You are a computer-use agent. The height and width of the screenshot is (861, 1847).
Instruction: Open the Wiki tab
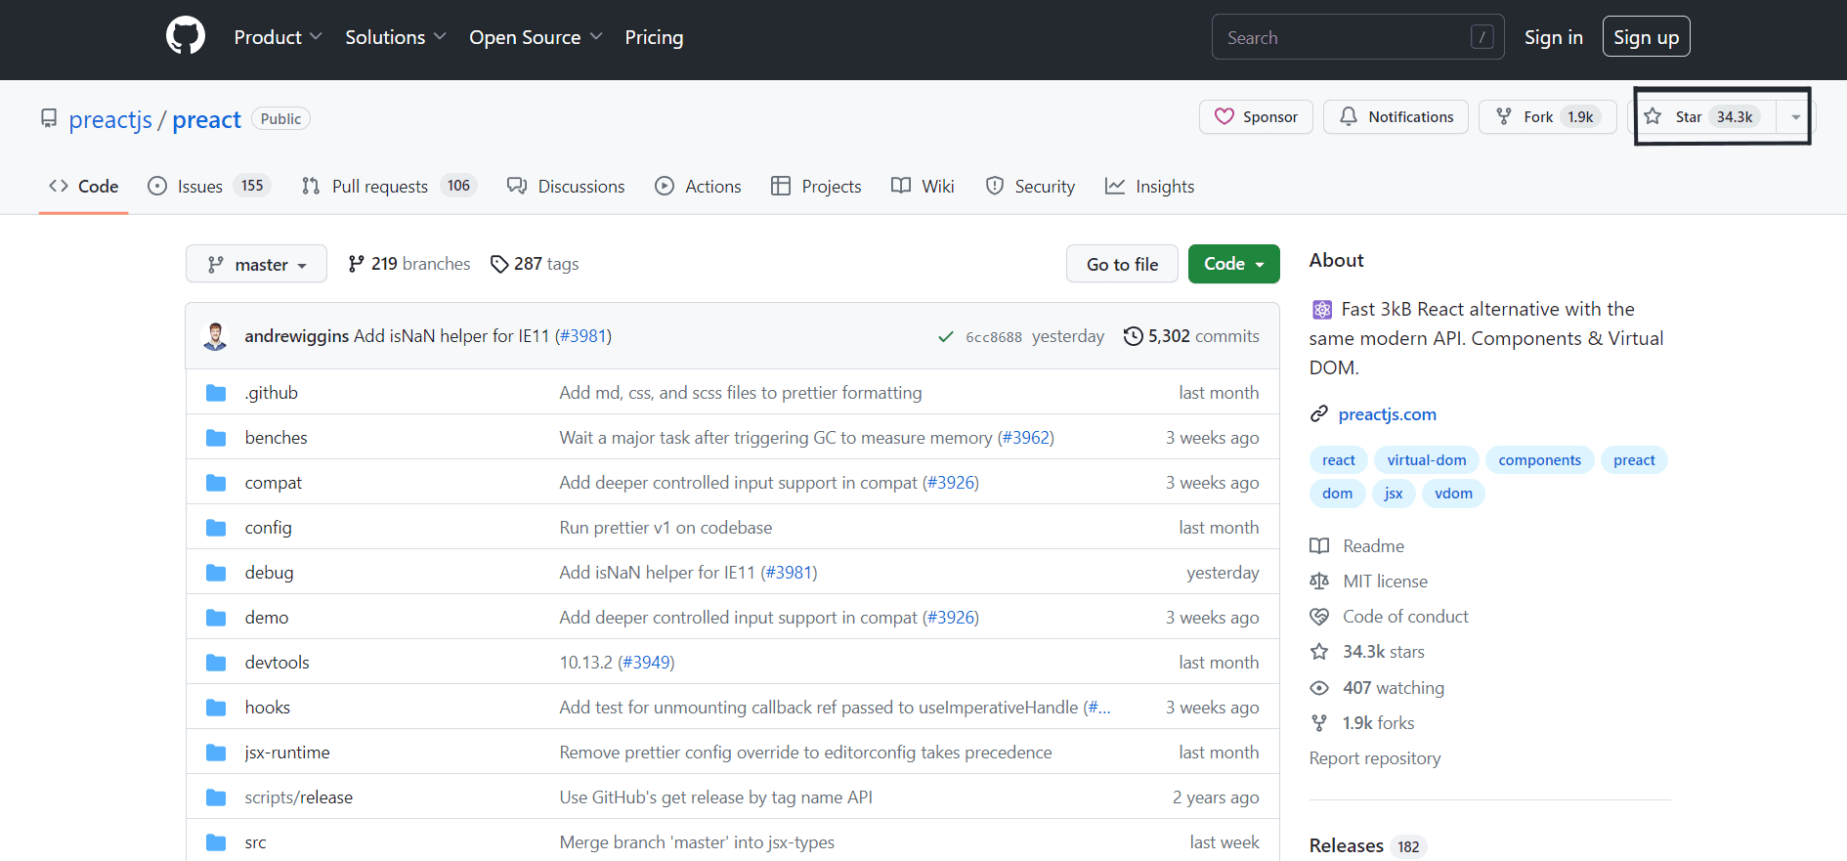923,186
